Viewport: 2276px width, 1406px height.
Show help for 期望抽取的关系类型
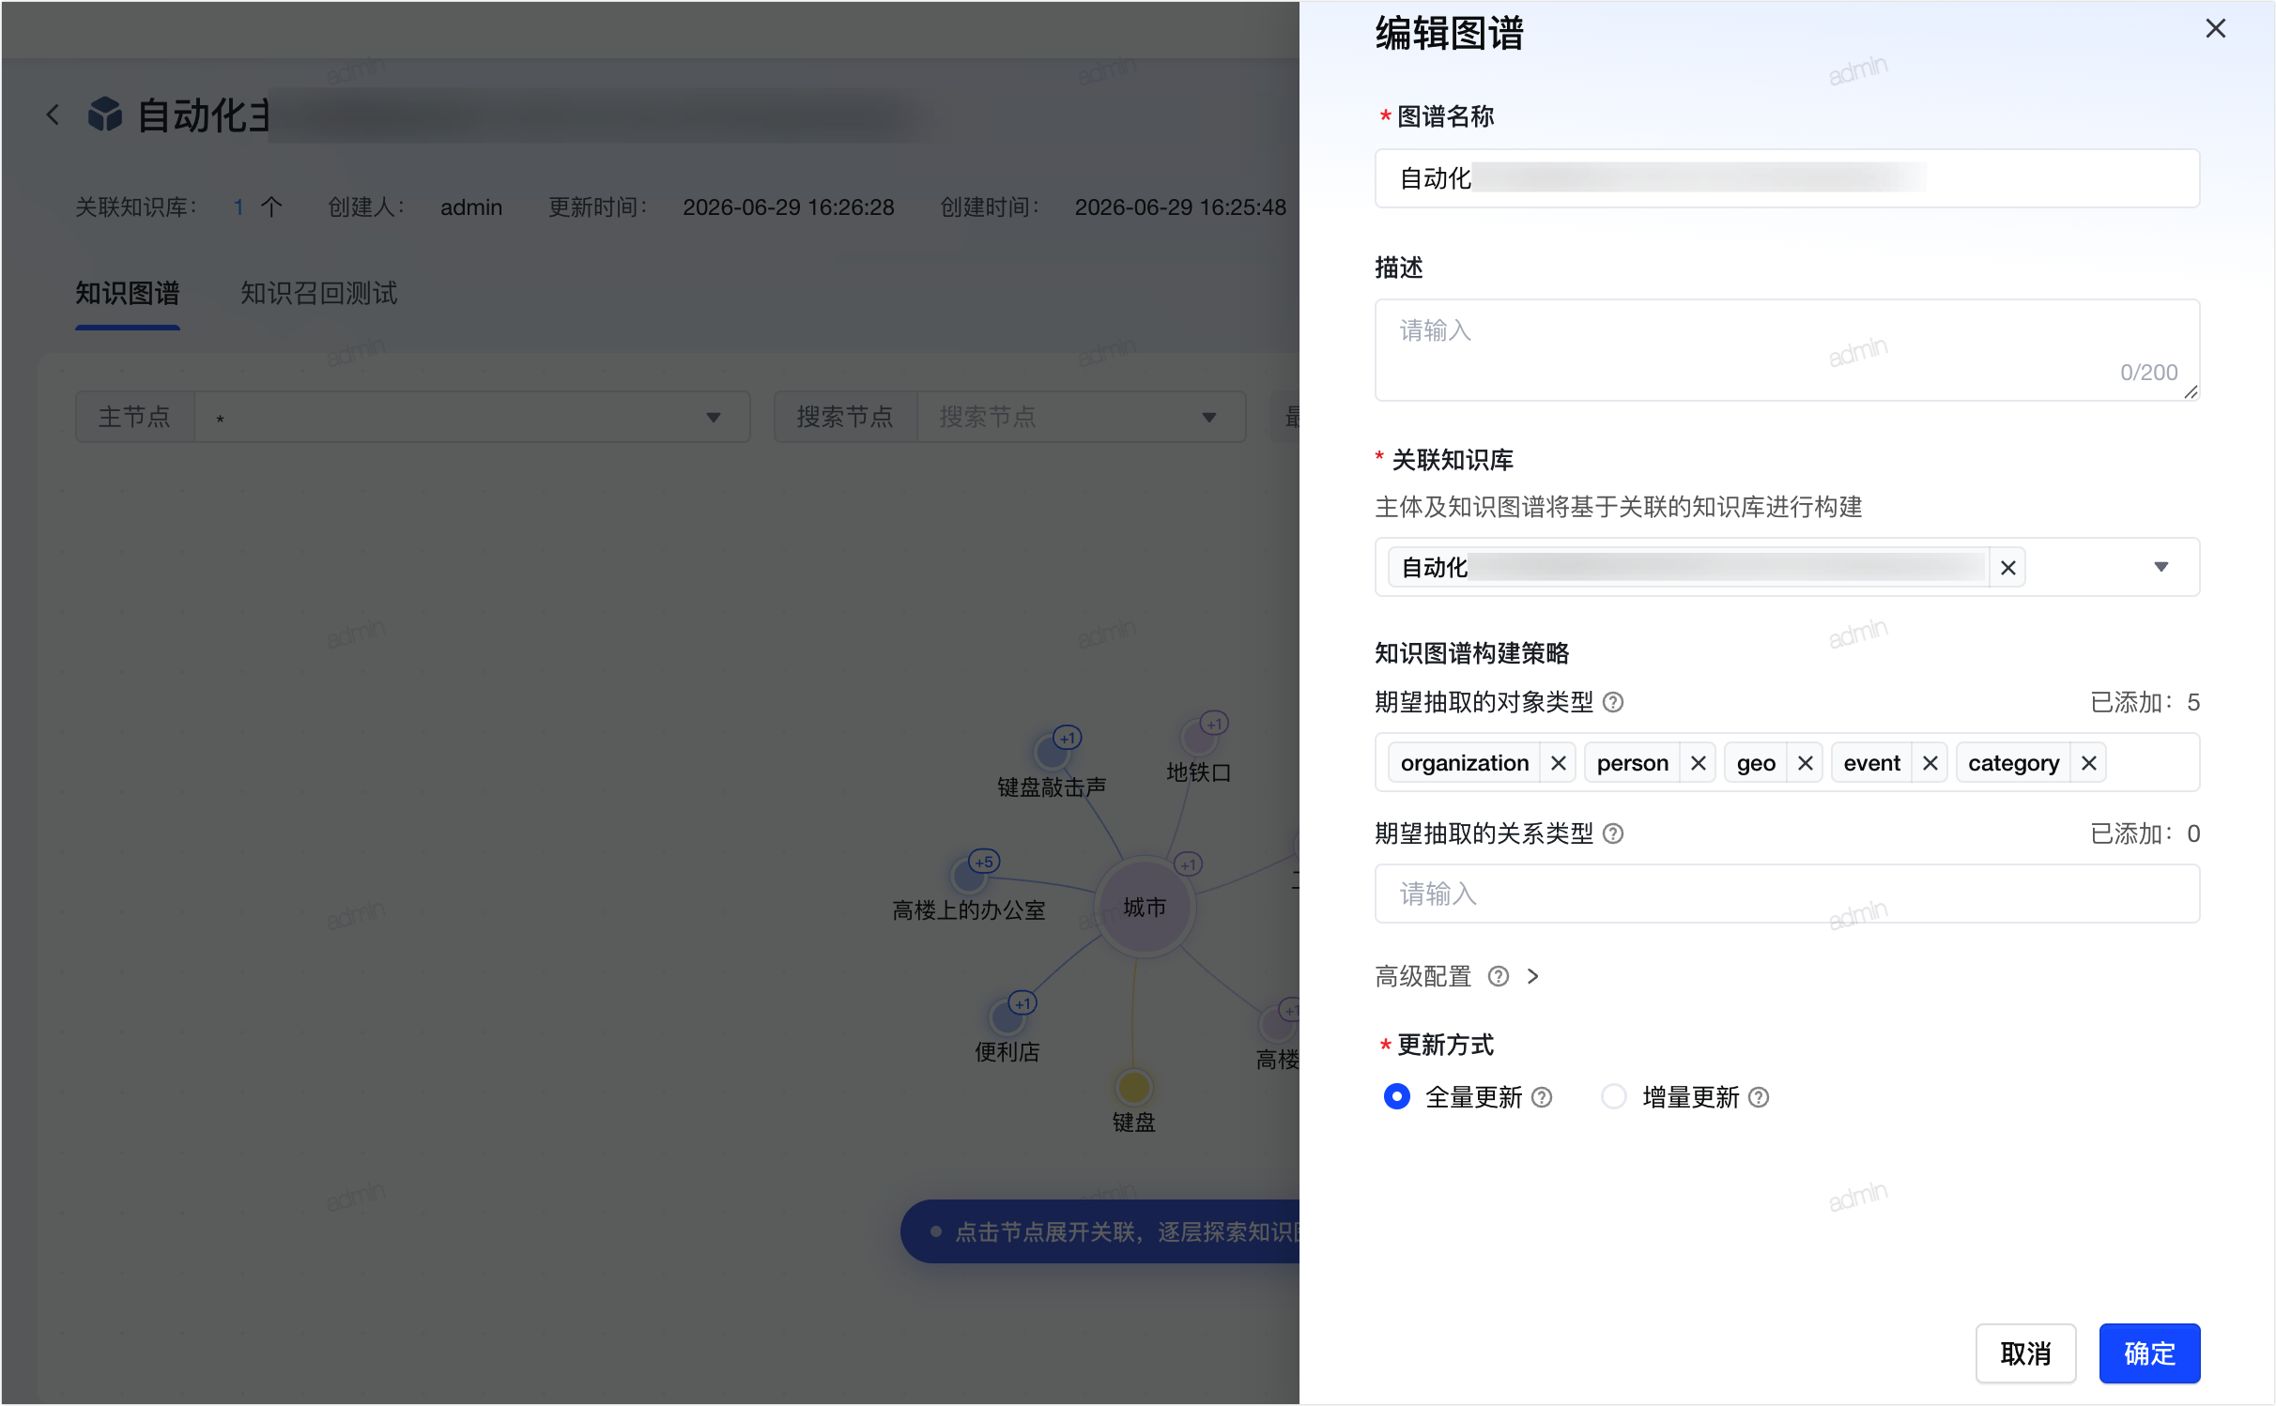1613,833
